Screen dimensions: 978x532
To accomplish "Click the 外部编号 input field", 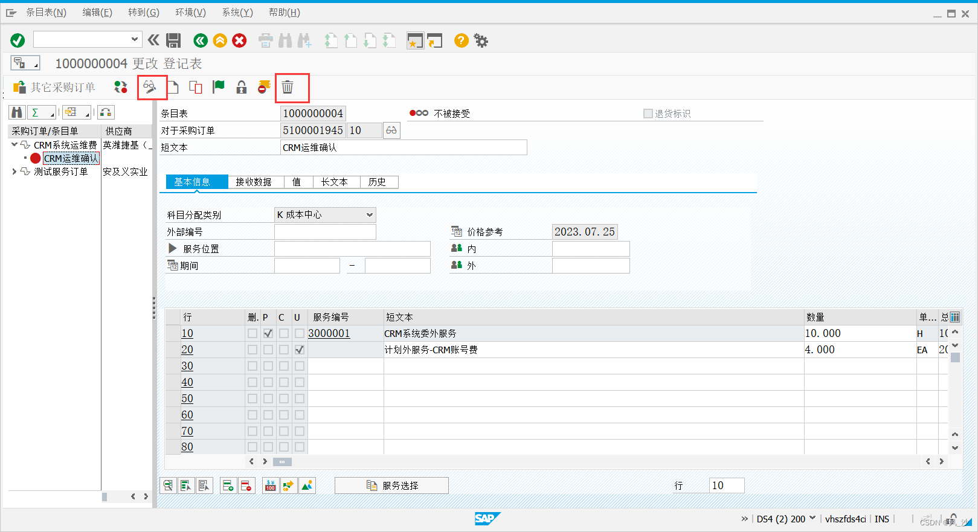I will point(325,232).
